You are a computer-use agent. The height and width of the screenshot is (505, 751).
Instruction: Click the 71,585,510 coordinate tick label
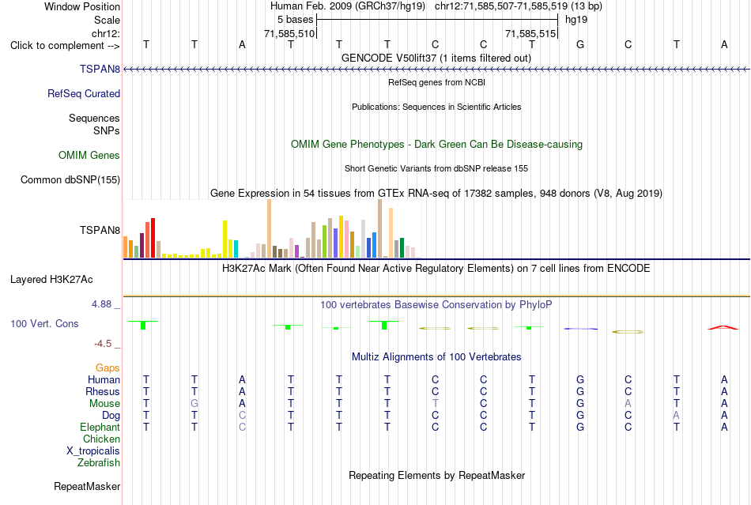point(289,33)
